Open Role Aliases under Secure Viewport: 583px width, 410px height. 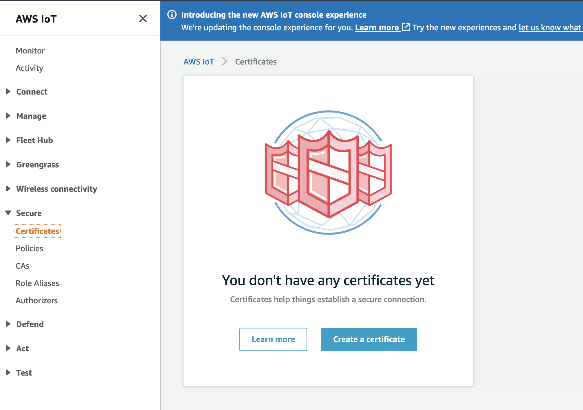pyautogui.click(x=37, y=283)
